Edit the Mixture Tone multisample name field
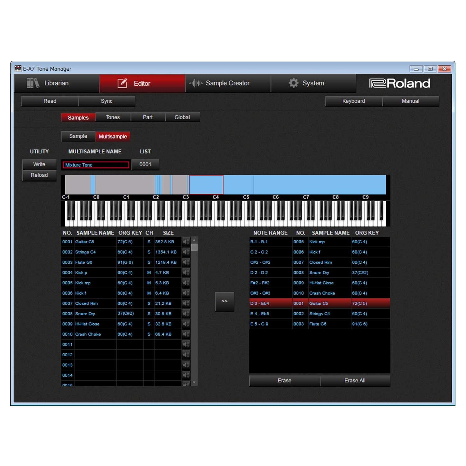This screenshot has height=466, width=466. coord(96,165)
